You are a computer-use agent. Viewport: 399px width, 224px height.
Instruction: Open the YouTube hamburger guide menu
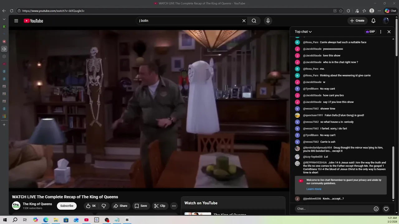point(16,21)
